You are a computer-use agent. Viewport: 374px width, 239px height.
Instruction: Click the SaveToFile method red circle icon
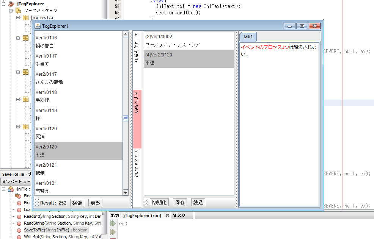19,230
